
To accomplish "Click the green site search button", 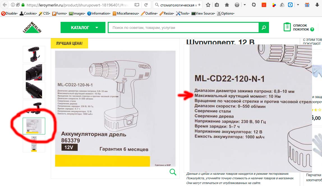I will click(x=264, y=27).
